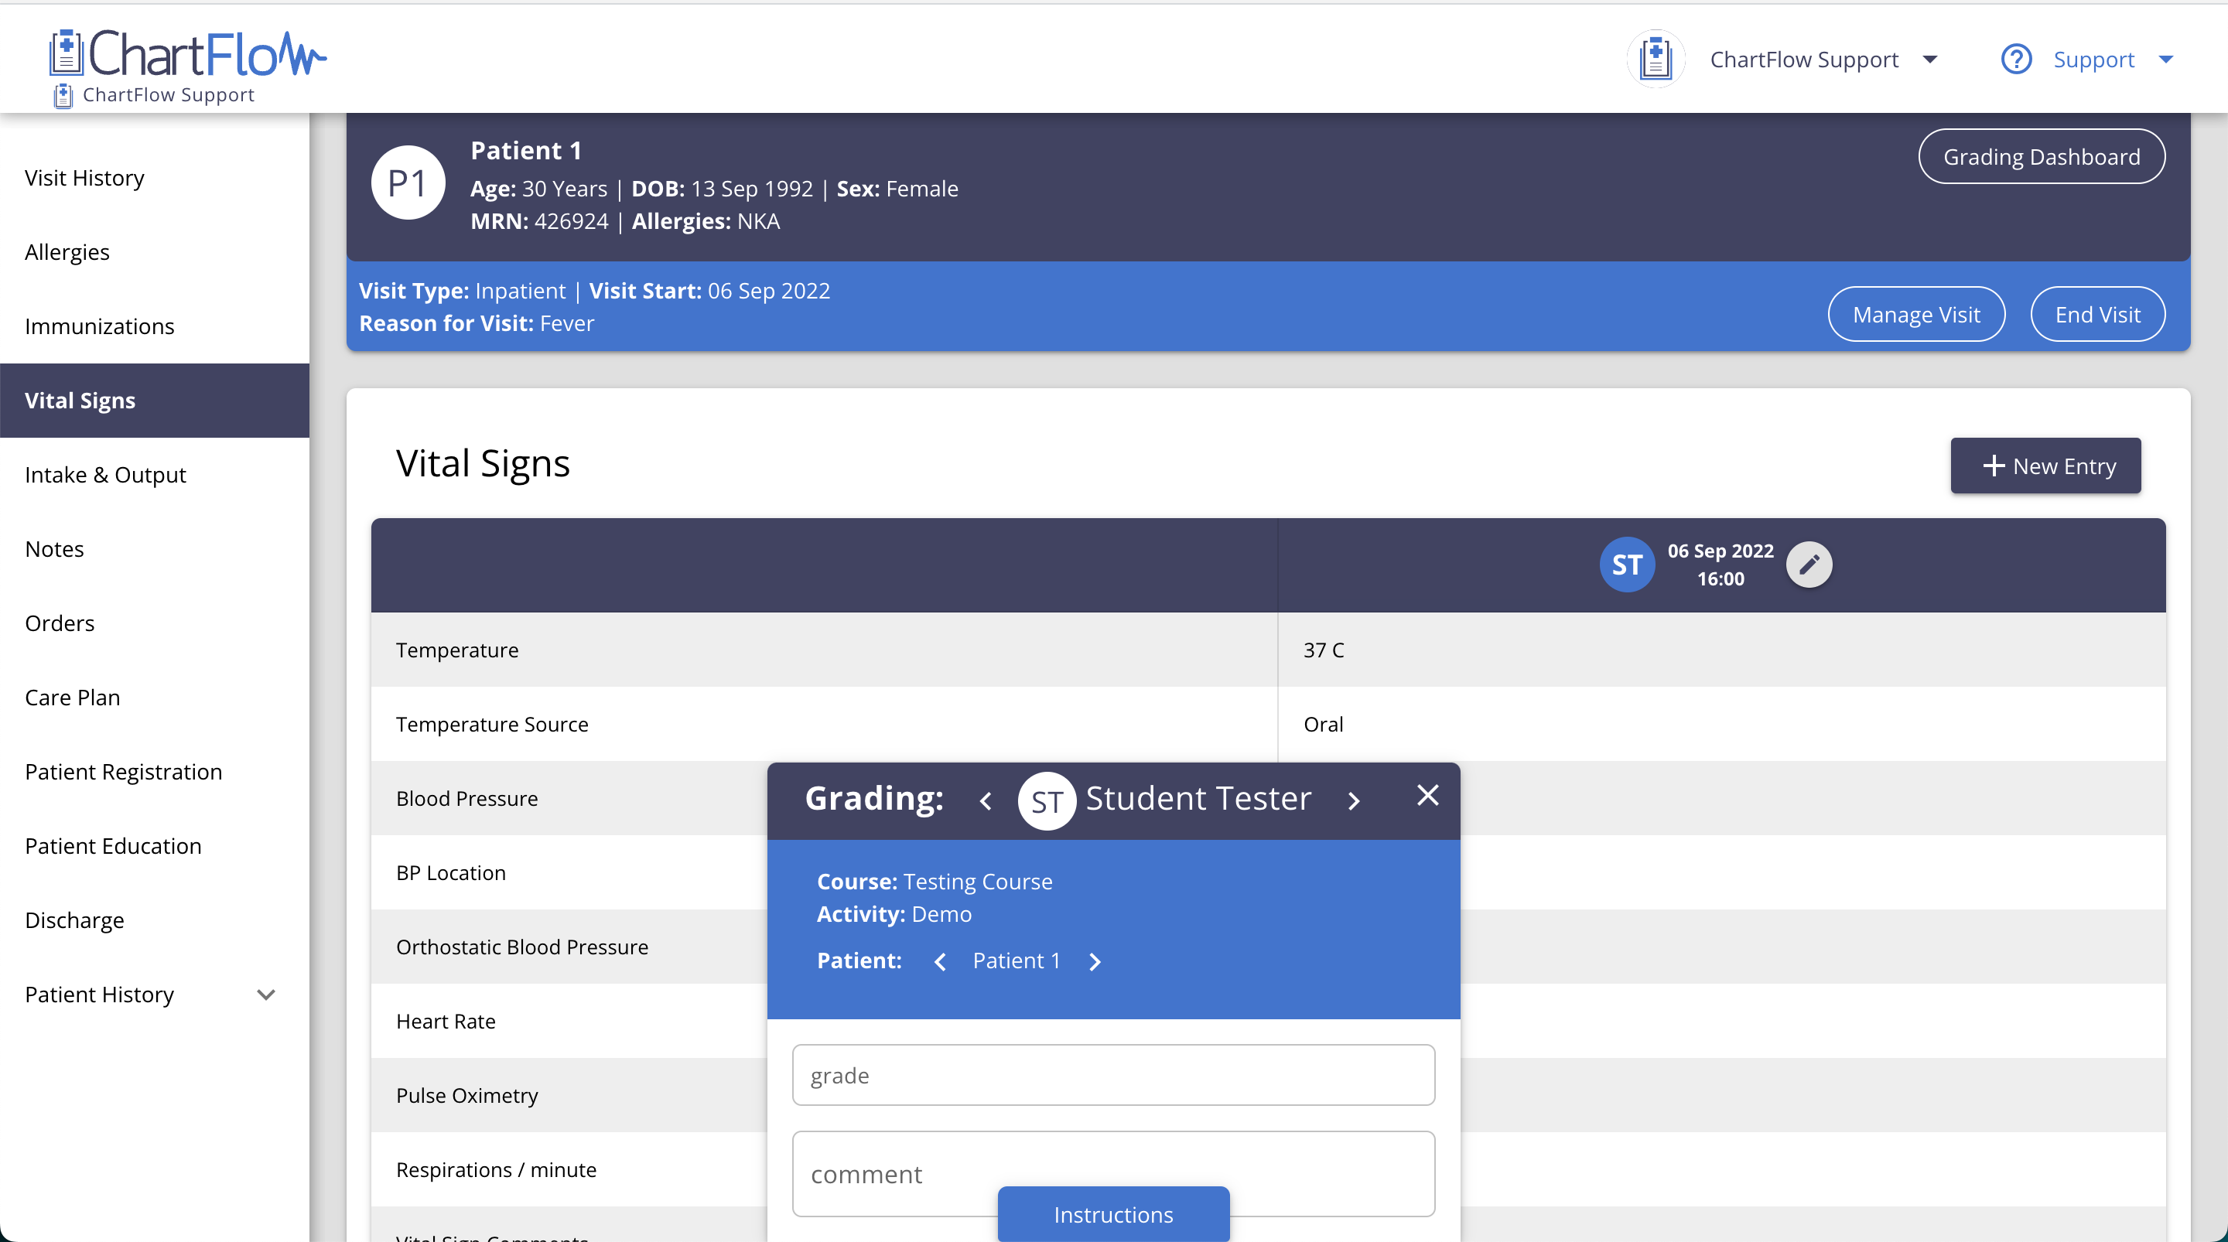Go to previous student in grading panel
The image size is (2228, 1242).
pyautogui.click(x=986, y=800)
